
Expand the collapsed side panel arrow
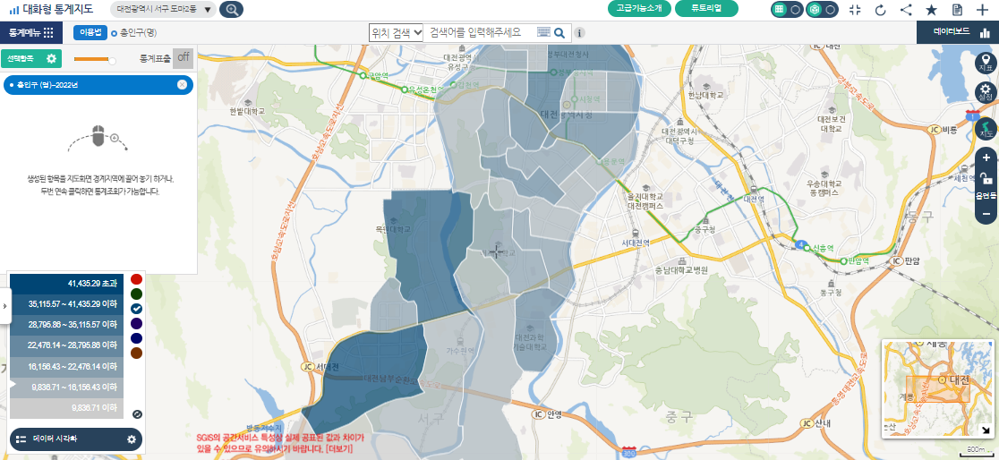point(4,306)
